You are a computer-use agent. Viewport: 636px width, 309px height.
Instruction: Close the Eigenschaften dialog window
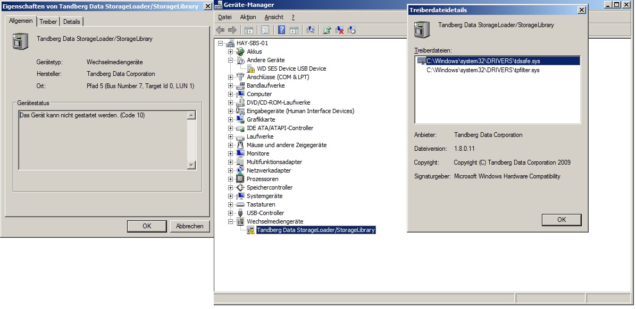[x=207, y=6]
